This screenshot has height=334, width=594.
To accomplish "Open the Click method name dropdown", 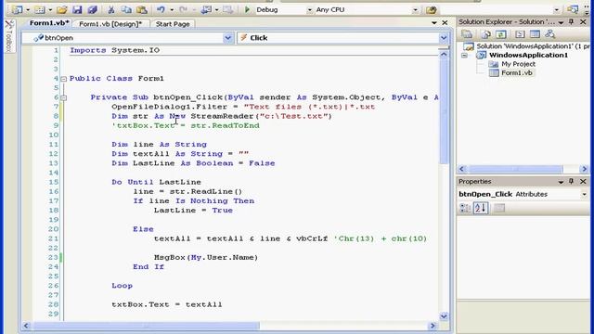I will pos(444,38).
